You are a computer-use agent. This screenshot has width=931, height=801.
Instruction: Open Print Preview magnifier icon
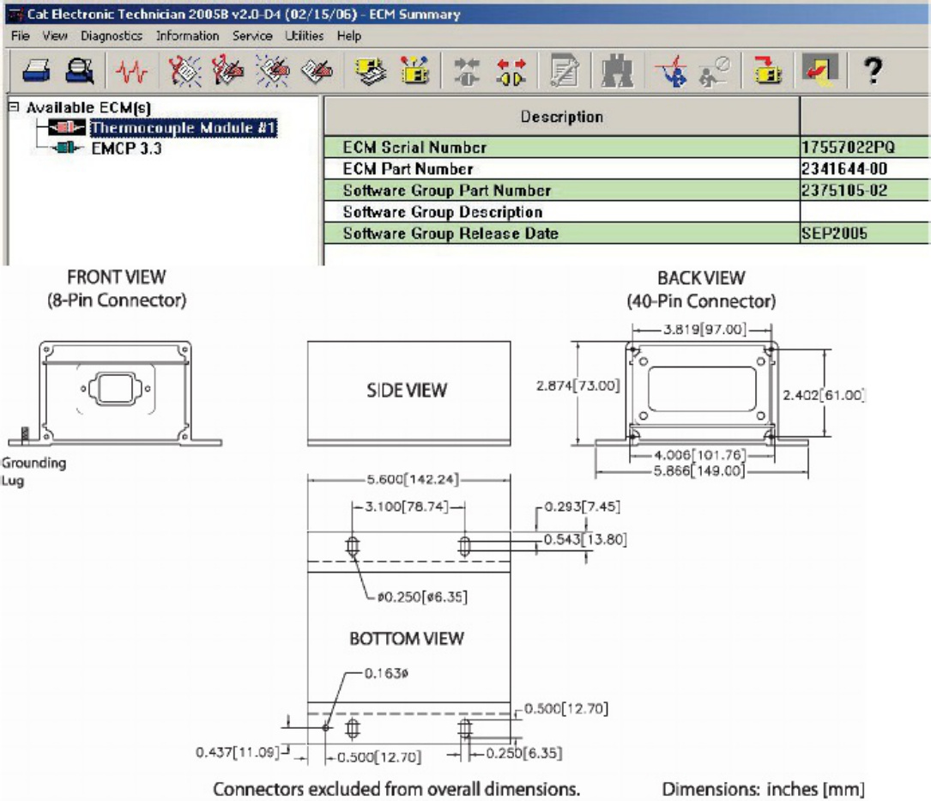pos(80,71)
